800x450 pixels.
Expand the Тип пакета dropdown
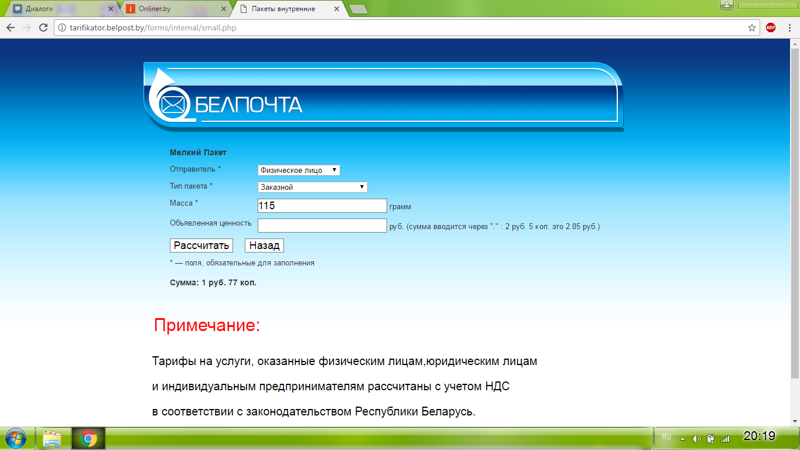[x=313, y=187]
